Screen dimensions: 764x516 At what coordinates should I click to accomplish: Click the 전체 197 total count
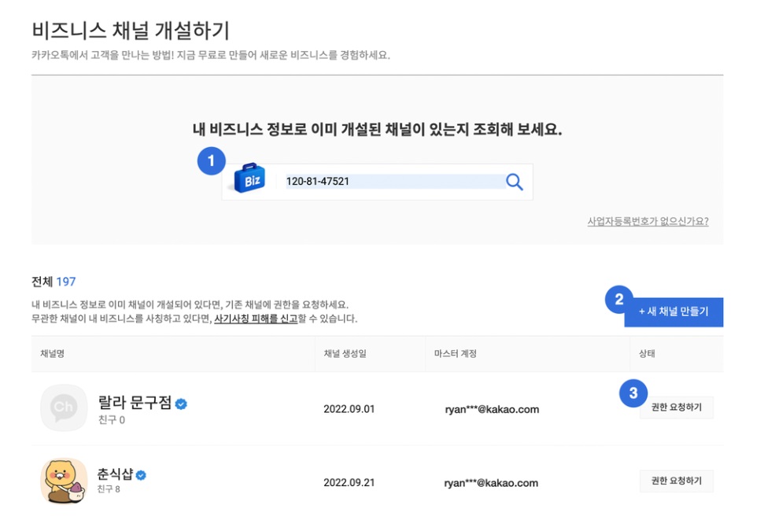point(54,282)
